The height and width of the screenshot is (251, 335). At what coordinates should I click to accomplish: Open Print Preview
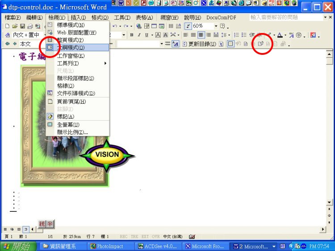(38, 26)
